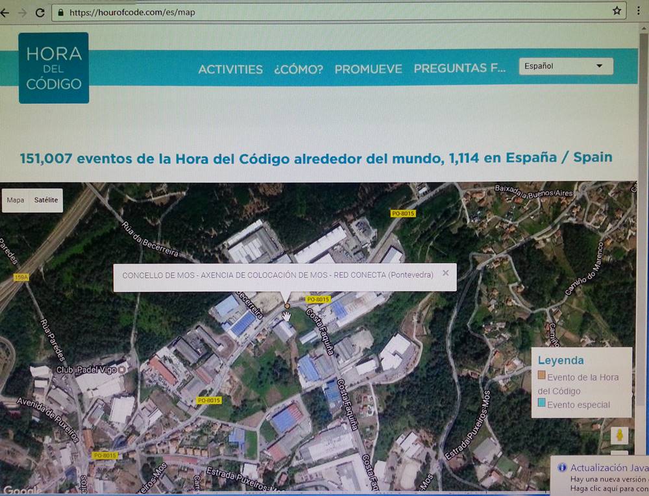Image resolution: width=649 pixels, height=496 pixels.
Task: Reload the page with the refresh icon
Action: (x=40, y=13)
